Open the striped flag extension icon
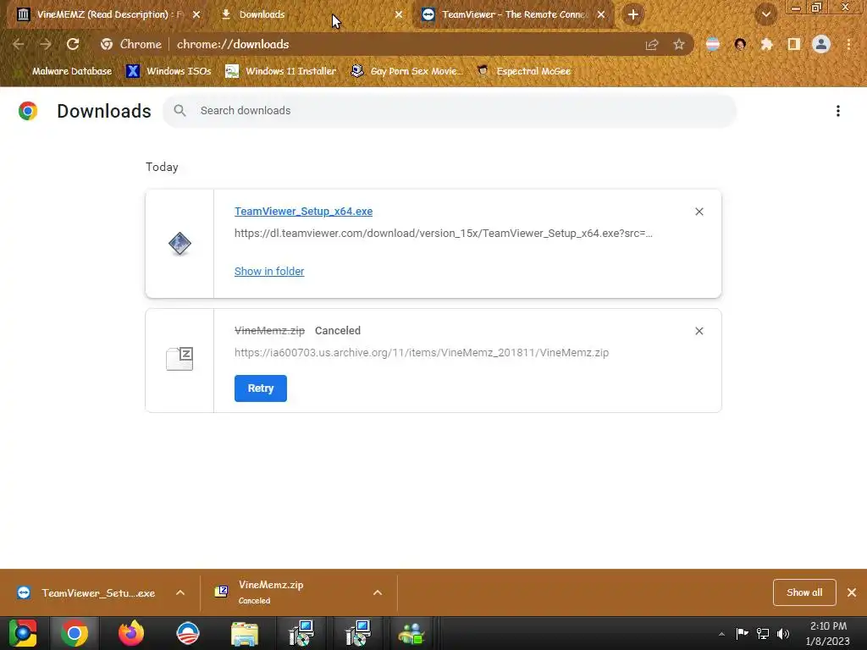867x650 pixels. pyautogui.click(x=713, y=44)
